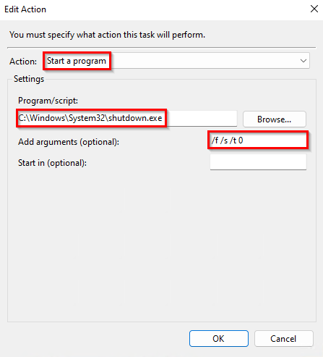Viewport: 323px width, 357px height.
Task: Click the Settings group heading
Action: click(x=29, y=79)
